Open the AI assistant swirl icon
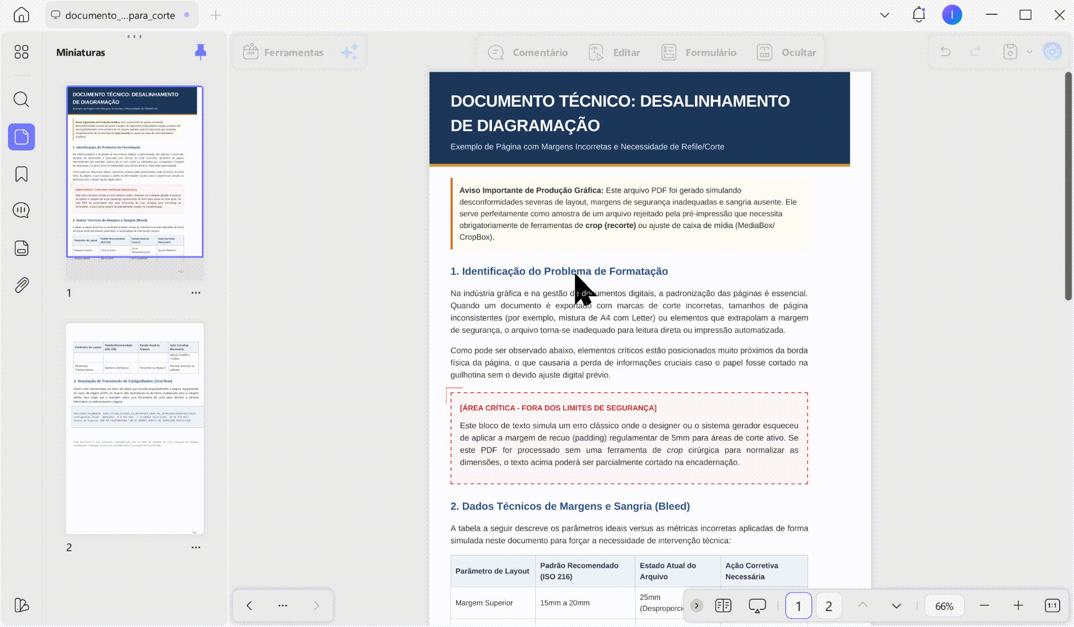This screenshot has width=1074, height=627. (x=1052, y=52)
